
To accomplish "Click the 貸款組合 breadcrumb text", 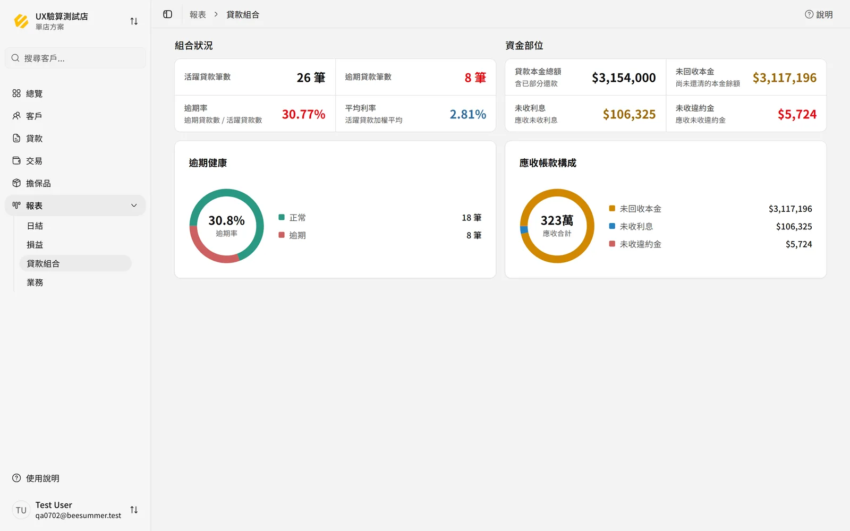I will pos(243,14).
